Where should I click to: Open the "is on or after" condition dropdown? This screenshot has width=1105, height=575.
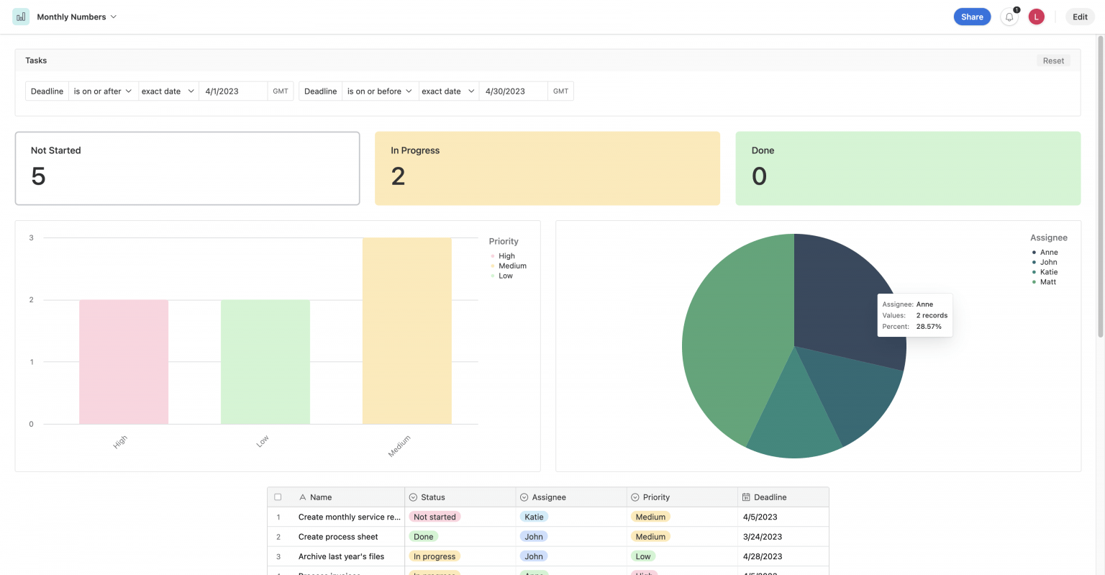102,91
